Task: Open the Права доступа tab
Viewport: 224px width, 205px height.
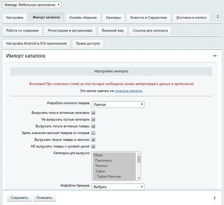Action: click(x=88, y=44)
